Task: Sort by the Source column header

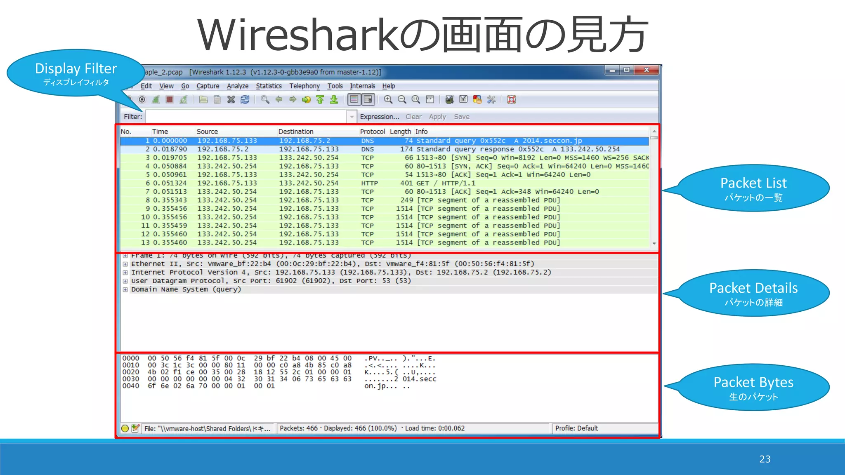Action: coord(236,132)
